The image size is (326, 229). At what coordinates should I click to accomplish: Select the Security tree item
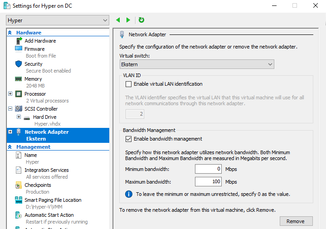point(34,64)
